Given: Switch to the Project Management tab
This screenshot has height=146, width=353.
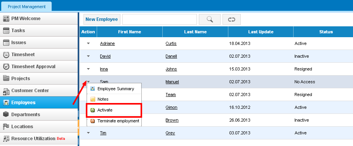Looking at the screenshot, I should pos(26,7).
